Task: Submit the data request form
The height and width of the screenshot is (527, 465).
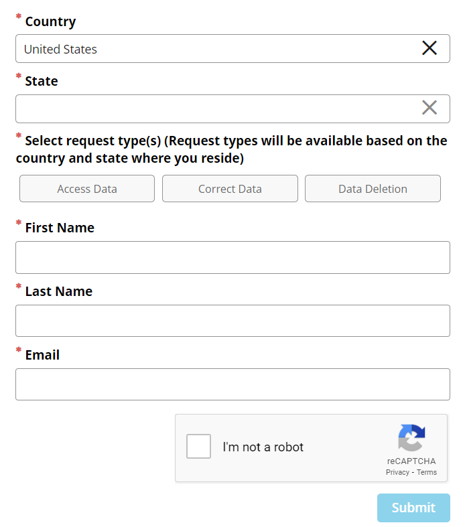Action: pyautogui.click(x=413, y=508)
